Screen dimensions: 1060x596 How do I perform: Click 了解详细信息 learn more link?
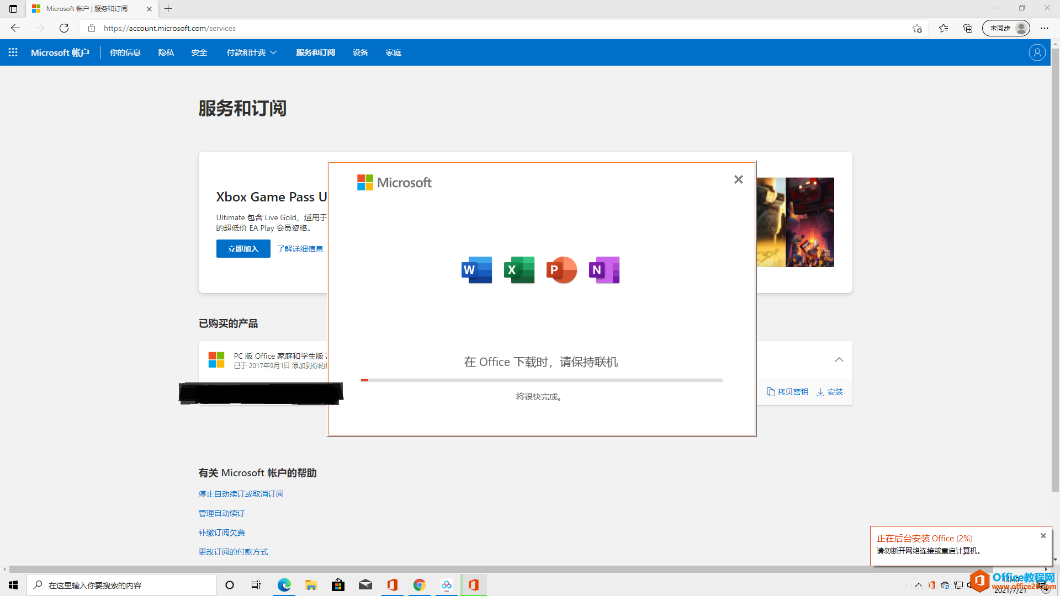point(300,248)
